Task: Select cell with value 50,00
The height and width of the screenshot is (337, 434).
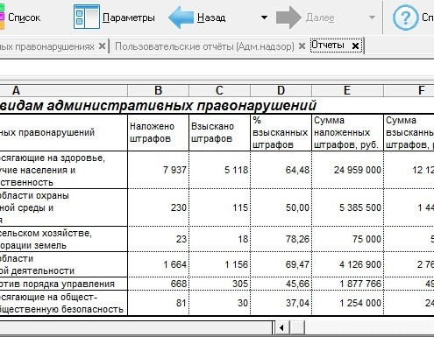Action: point(281,207)
